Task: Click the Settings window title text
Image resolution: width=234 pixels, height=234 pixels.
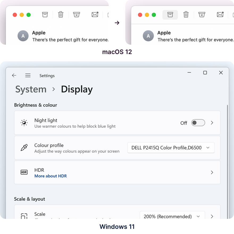Action: [47, 76]
